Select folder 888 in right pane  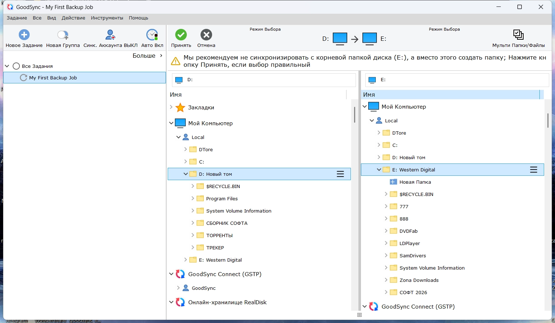point(404,219)
